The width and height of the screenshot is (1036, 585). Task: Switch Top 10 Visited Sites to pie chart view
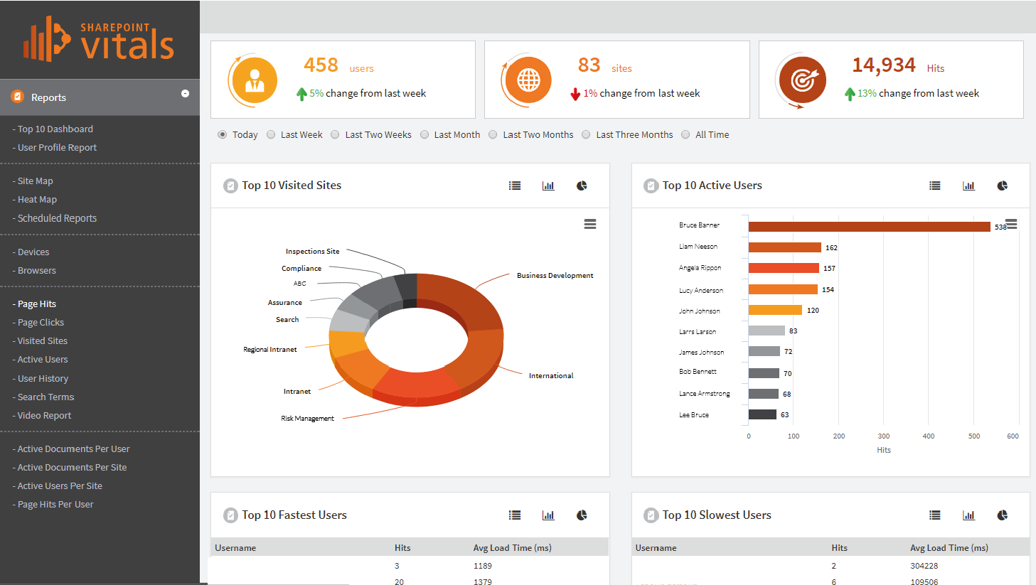pos(582,186)
